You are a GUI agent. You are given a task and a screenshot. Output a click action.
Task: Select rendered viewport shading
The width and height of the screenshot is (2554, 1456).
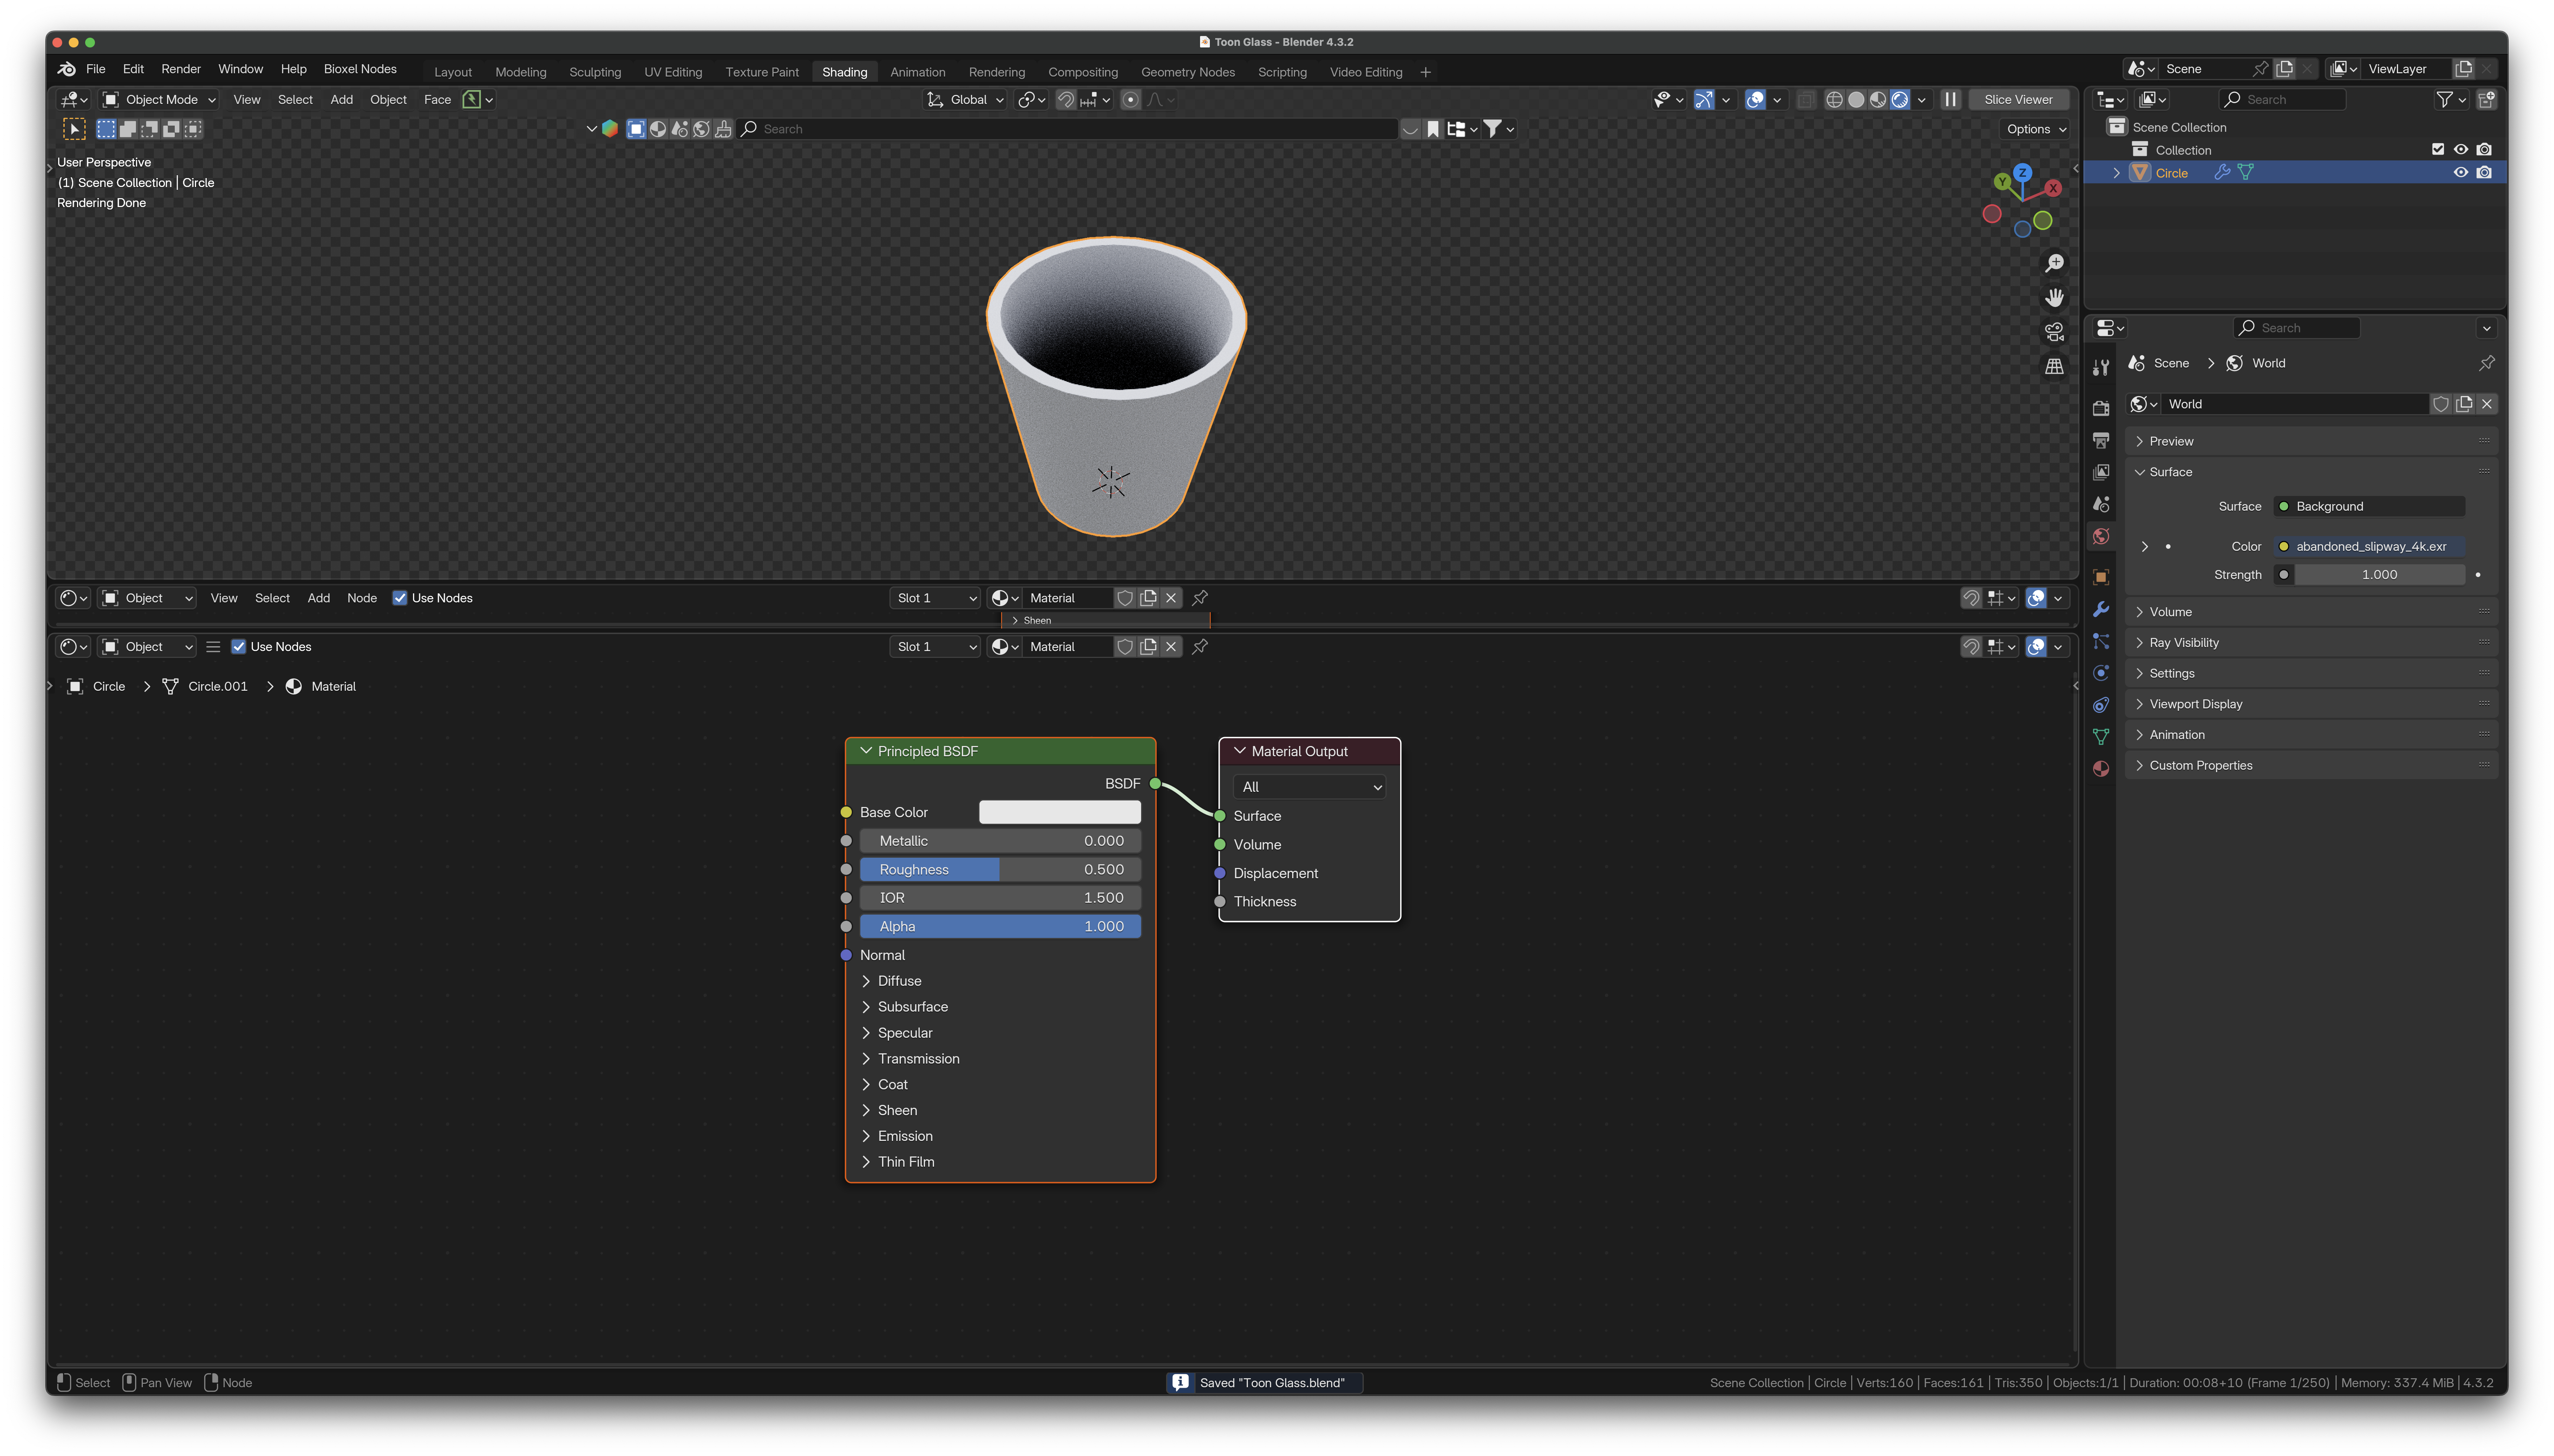click(1900, 100)
